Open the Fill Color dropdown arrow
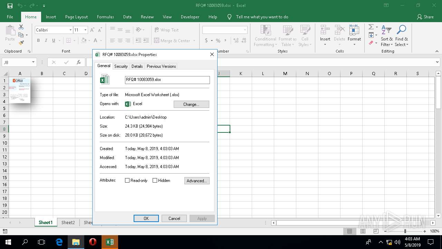This screenshot has width=442, height=249. [89, 40]
